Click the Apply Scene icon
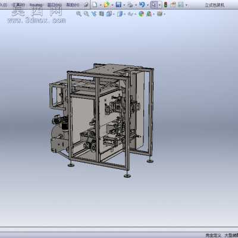The width and height of the screenshot is (238, 238). coord(149,14)
